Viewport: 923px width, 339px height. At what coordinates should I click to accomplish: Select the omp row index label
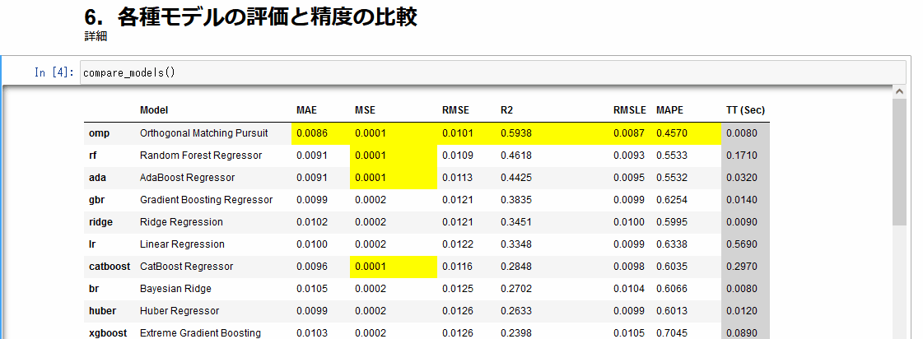click(x=99, y=133)
